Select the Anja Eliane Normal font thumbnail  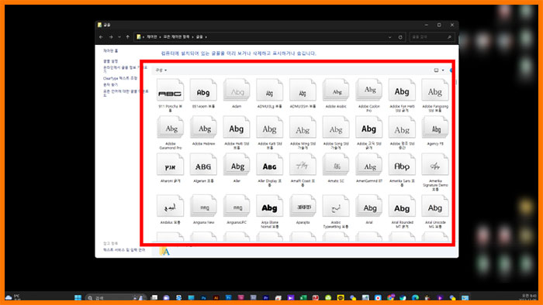click(x=270, y=207)
